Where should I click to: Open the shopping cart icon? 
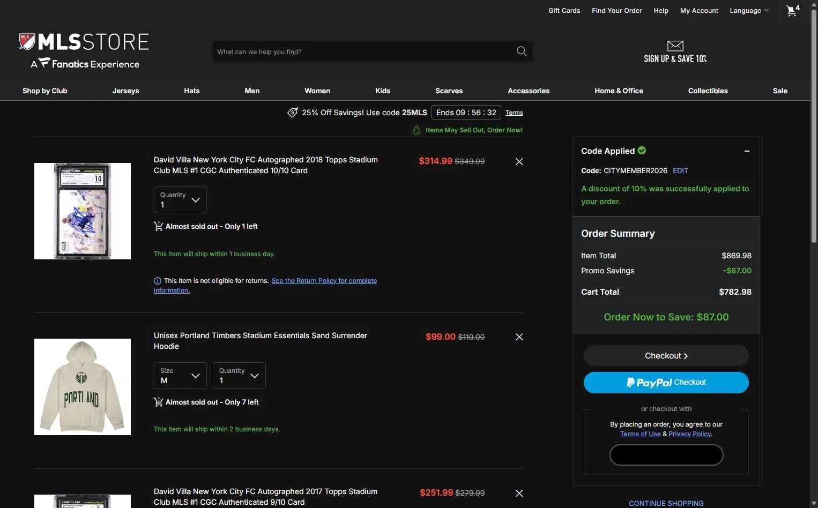(x=792, y=10)
